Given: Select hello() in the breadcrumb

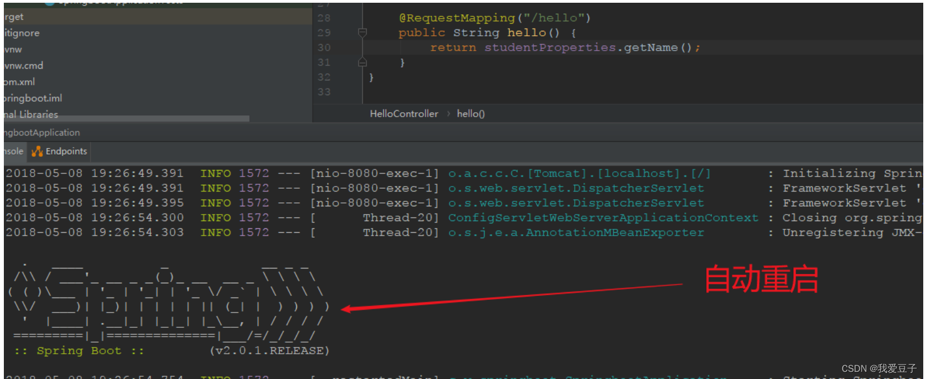Looking at the screenshot, I should click(x=471, y=114).
